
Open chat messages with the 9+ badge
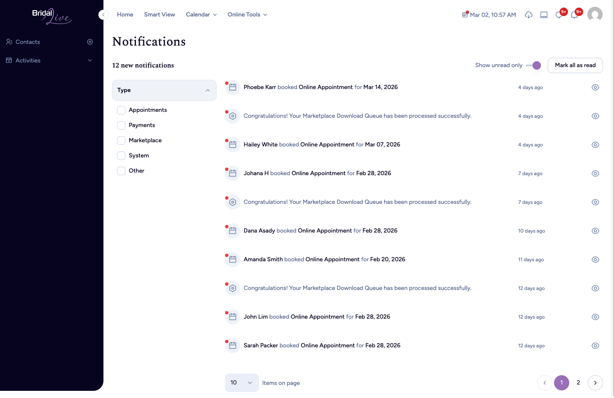[559, 15]
